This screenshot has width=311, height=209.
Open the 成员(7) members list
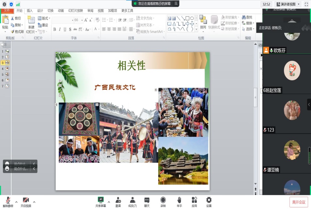(132, 201)
